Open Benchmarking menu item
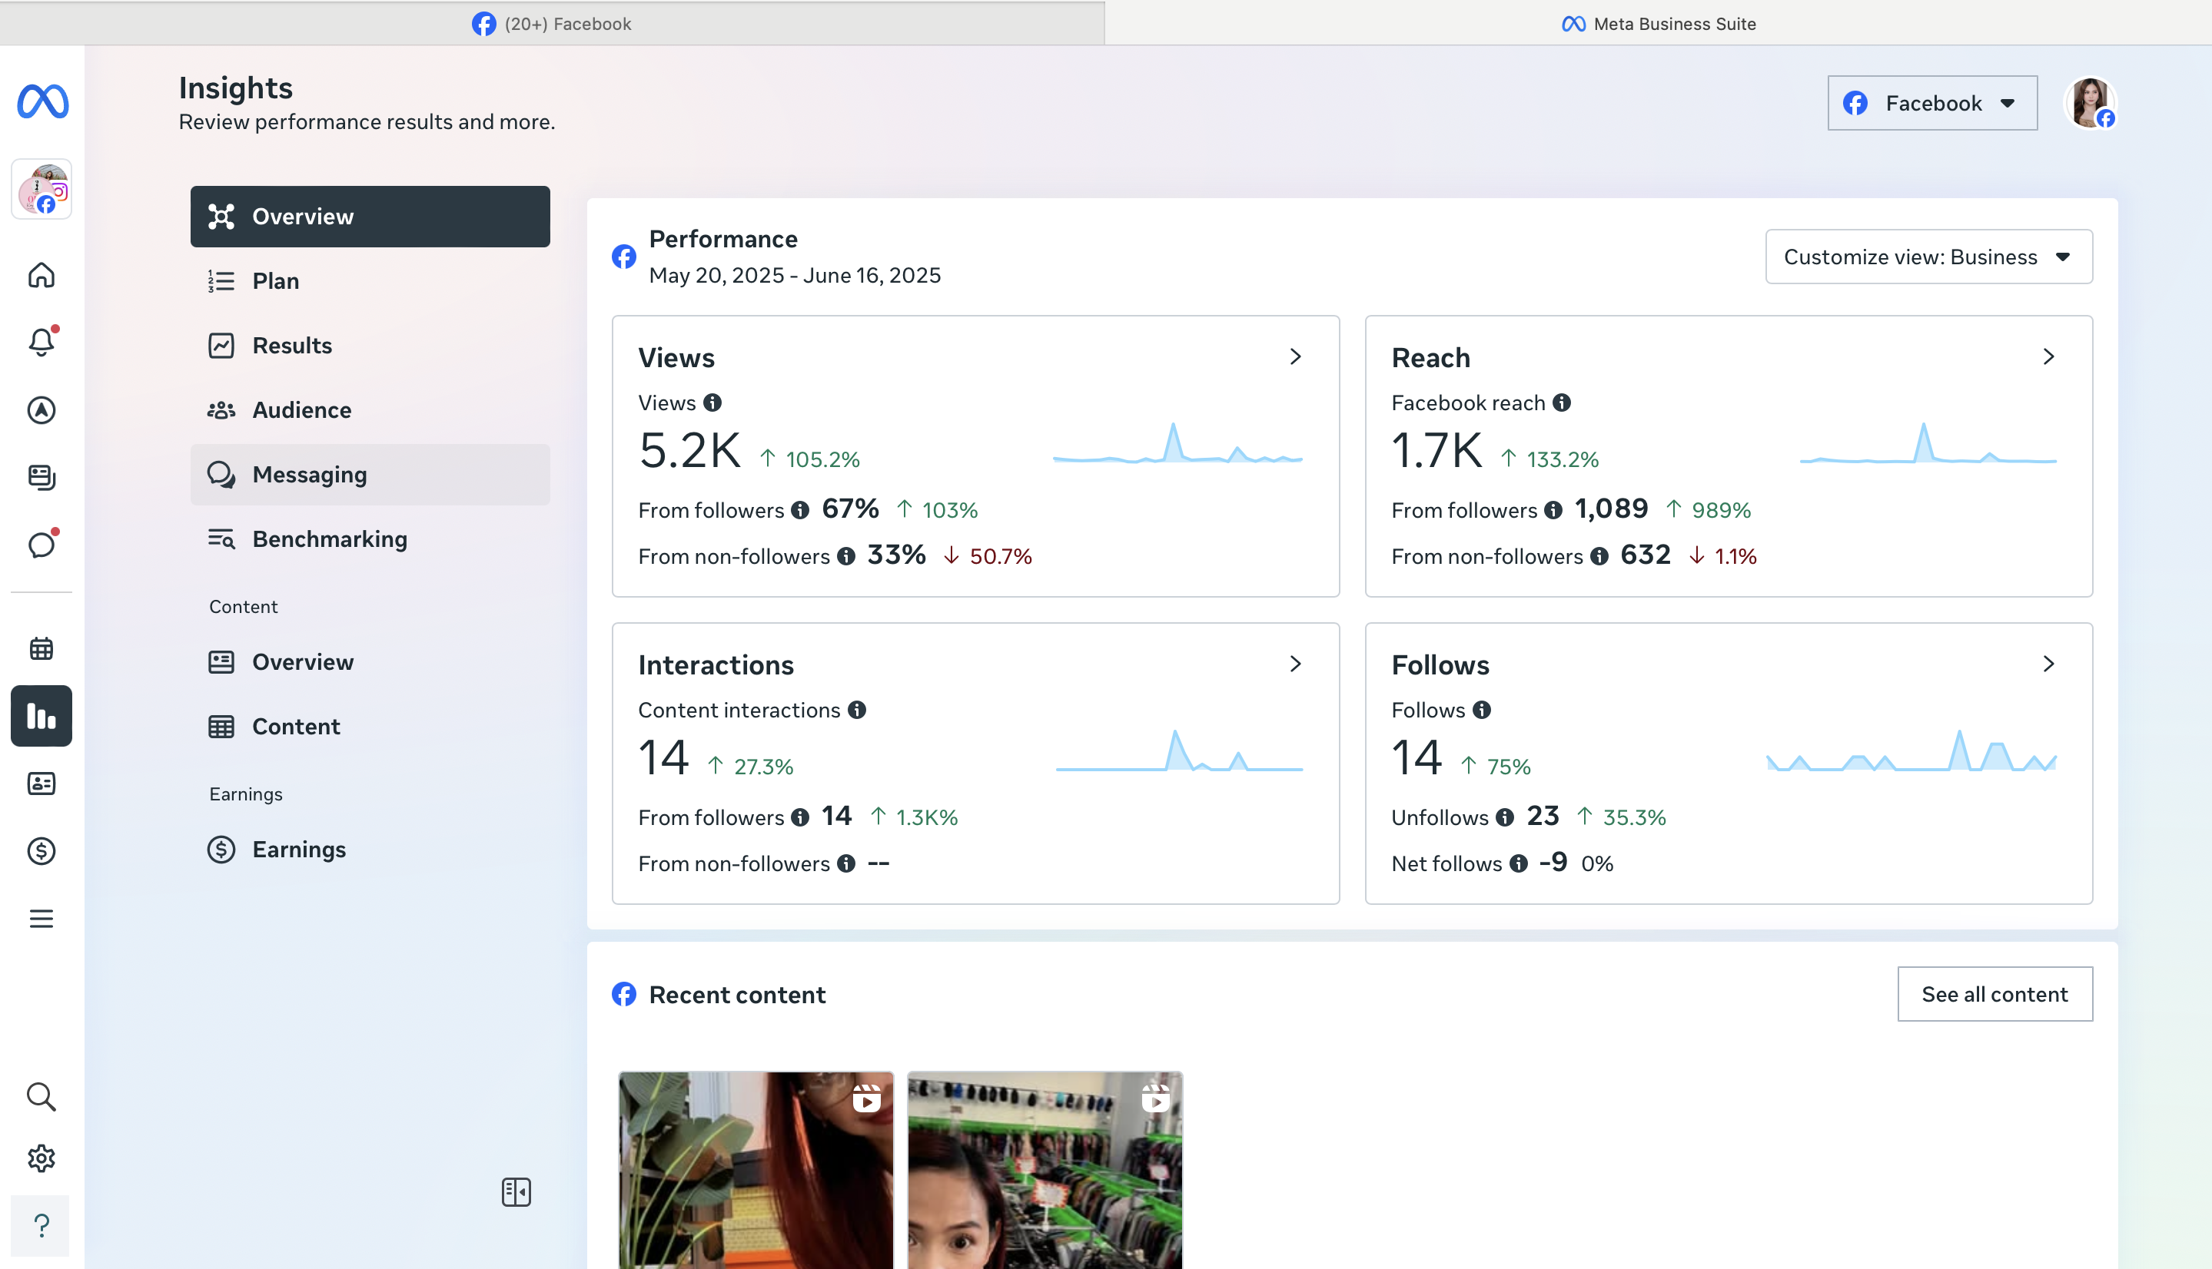 tap(329, 538)
